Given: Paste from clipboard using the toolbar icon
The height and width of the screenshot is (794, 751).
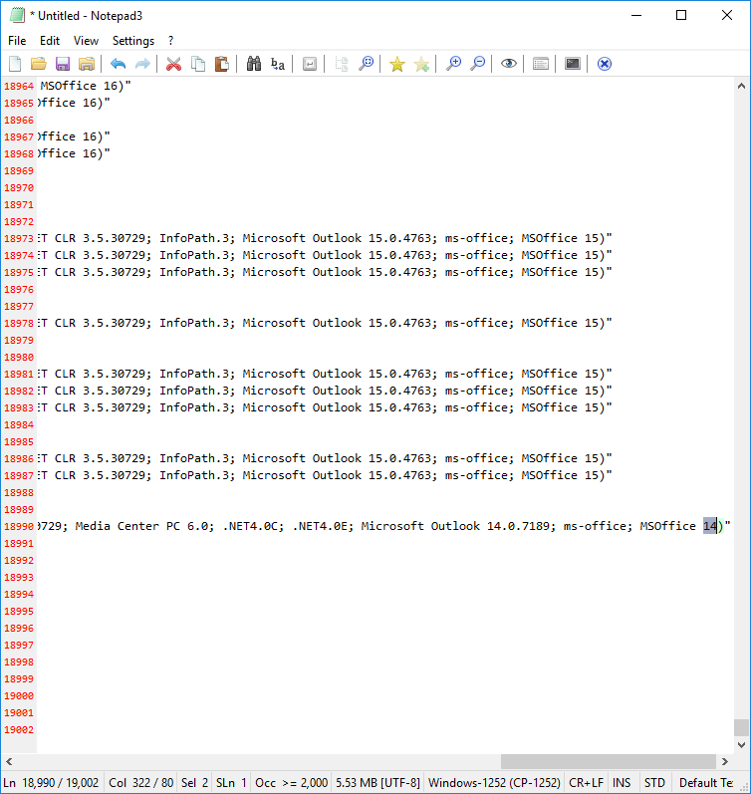Looking at the screenshot, I should (222, 64).
